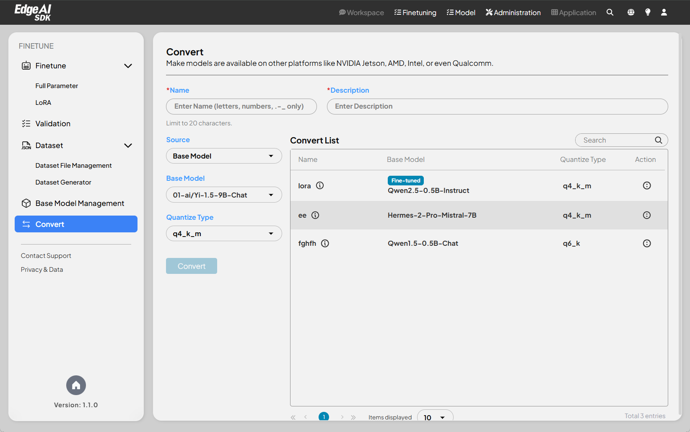The image size is (690, 432).
Task: Open the Contact Support link
Action: [x=46, y=256]
